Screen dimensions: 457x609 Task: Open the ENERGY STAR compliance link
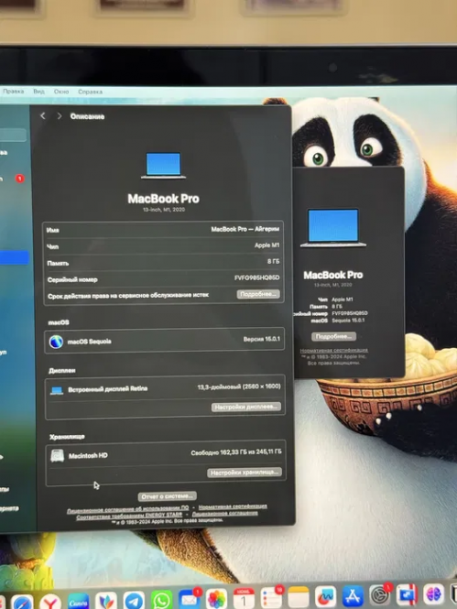(x=129, y=517)
